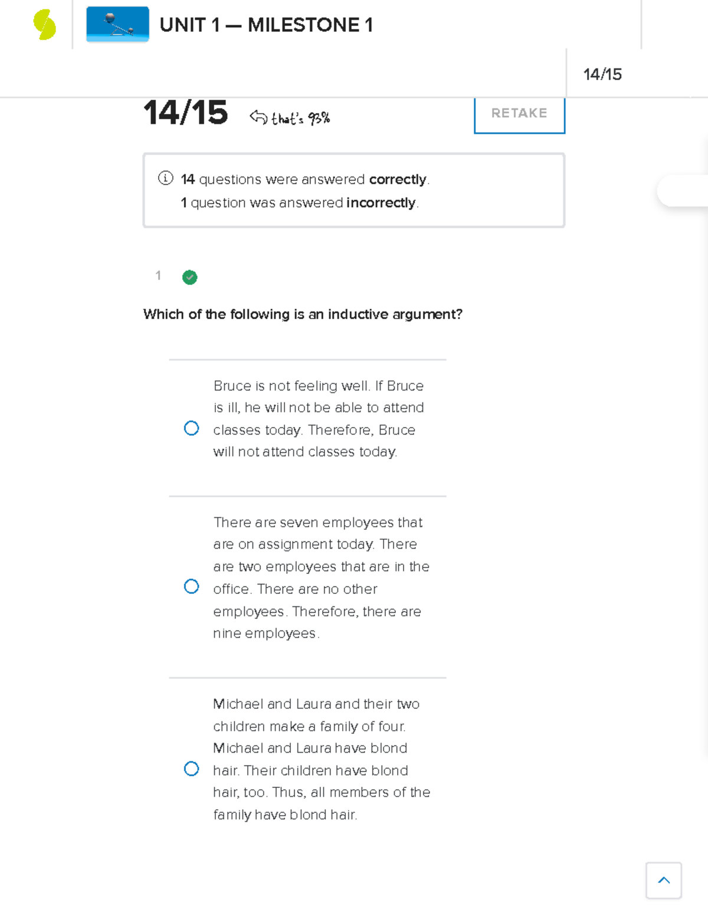Click the "that's 93%" handwritten note
Screen dimensions: 708x916
[300, 119]
